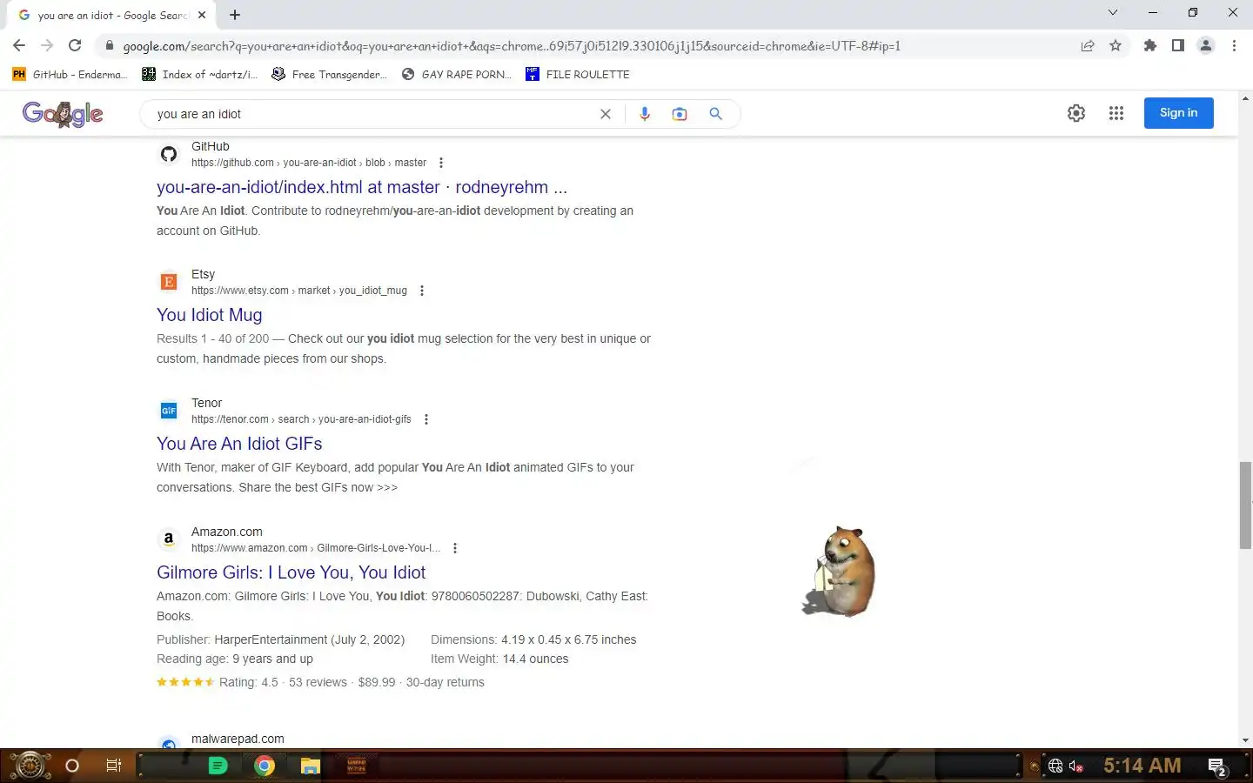Switch to Chrome on the taskbar

tap(265, 766)
